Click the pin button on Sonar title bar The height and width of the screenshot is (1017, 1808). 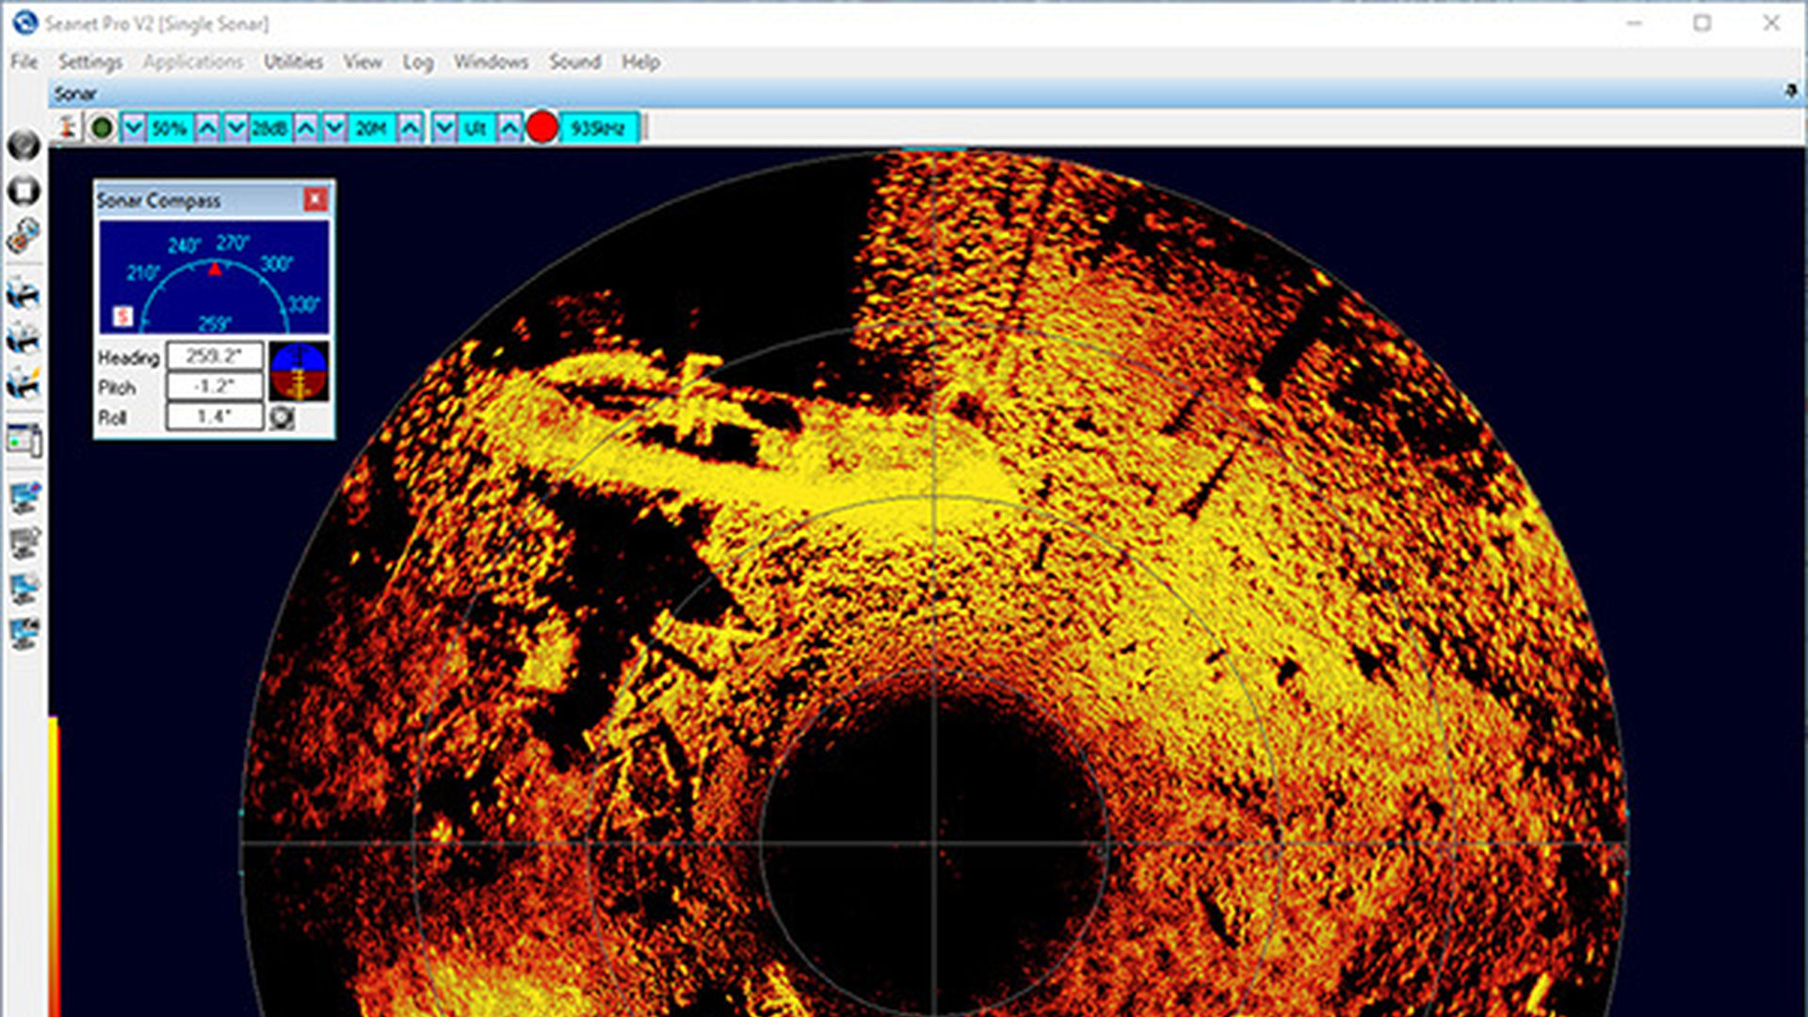coord(1790,91)
